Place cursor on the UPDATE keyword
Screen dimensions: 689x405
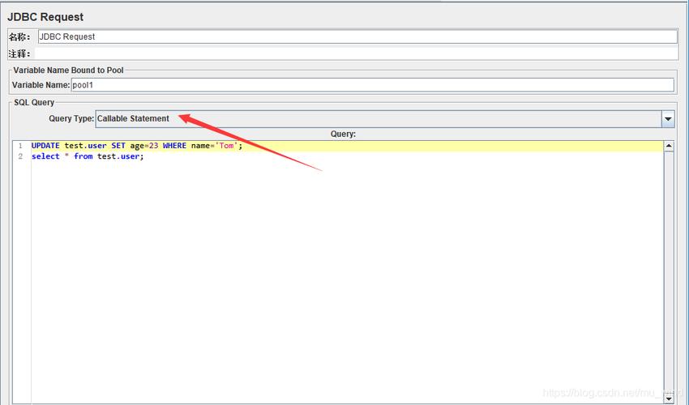pos(46,146)
